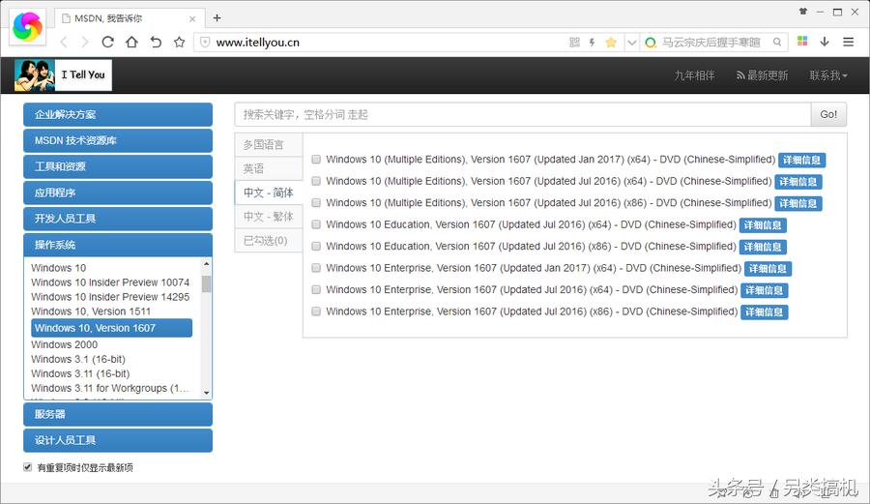
Task: Expand the 开发人员工具 category
Action: point(118,219)
